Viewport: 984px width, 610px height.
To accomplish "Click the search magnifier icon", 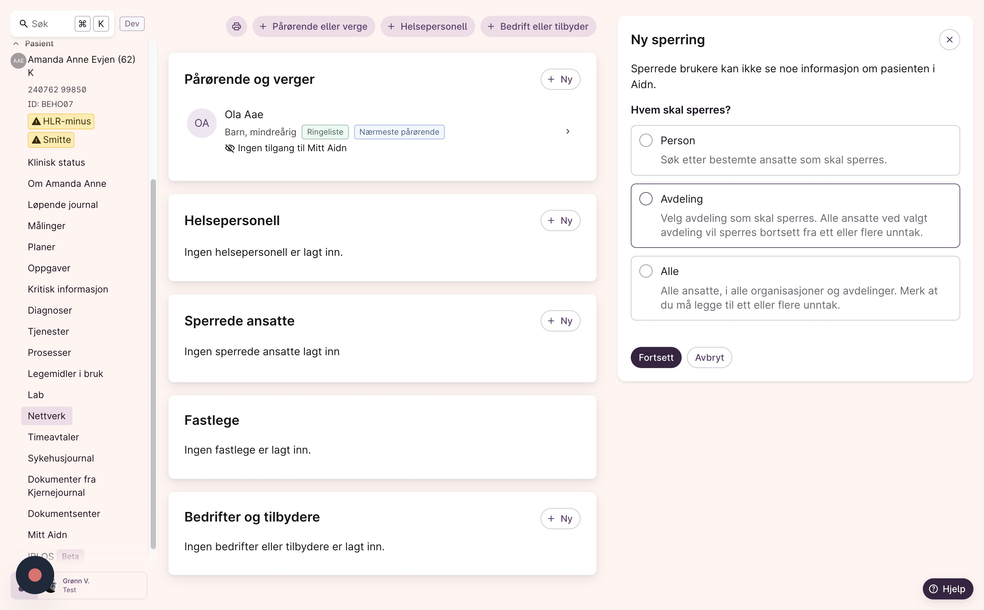I will (23, 24).
